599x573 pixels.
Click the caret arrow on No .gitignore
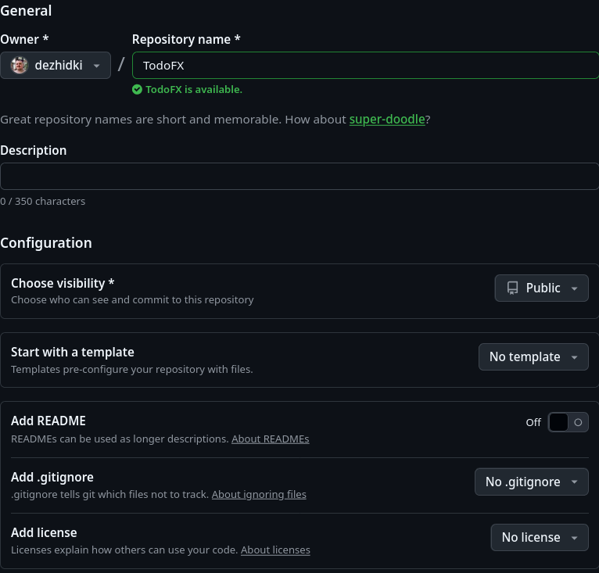tap(575, 482)
